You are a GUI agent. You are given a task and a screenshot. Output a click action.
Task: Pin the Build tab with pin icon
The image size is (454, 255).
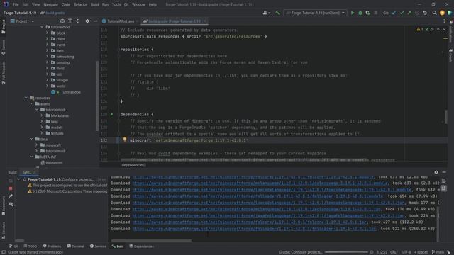[x=11, y=196]
